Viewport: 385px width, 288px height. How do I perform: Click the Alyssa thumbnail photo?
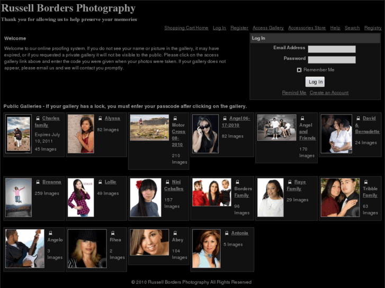(81, 134)
